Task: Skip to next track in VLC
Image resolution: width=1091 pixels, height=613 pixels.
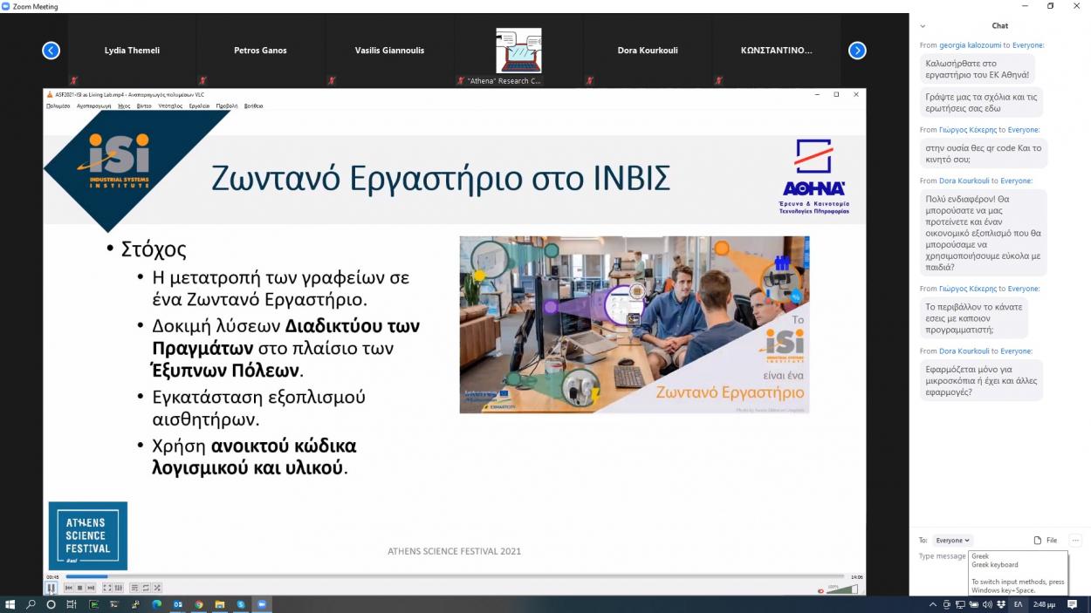Action: [x=91, y=588]
